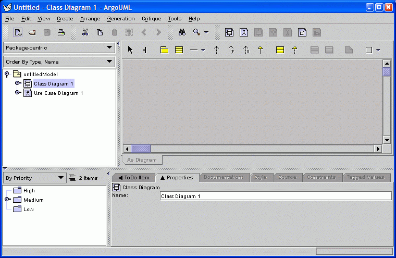Select the Low priority folder
The image size is (396, 258).
click(29, 209)
